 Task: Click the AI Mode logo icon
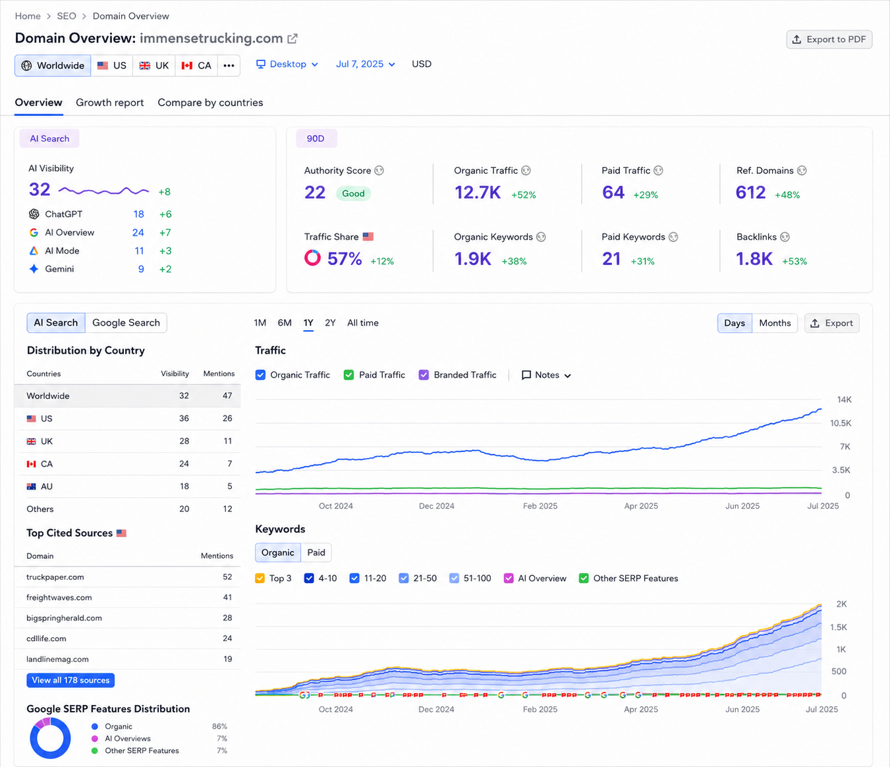(x=34, y=251)
